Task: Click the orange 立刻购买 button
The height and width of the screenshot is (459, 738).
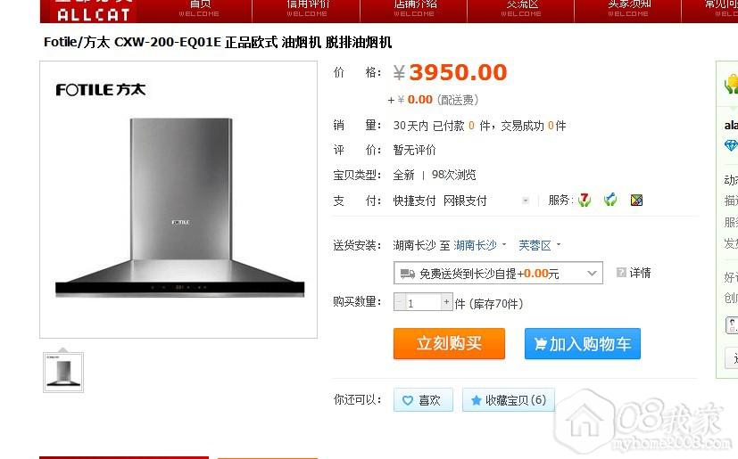Action: 449,344
